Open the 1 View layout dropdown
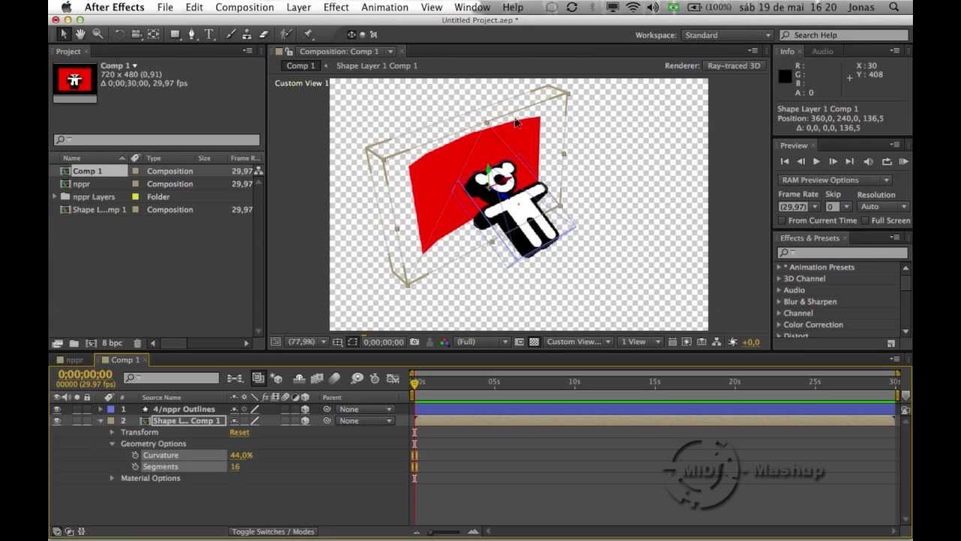961x541 pixels. pyautogui.click(x=640, y=342)
